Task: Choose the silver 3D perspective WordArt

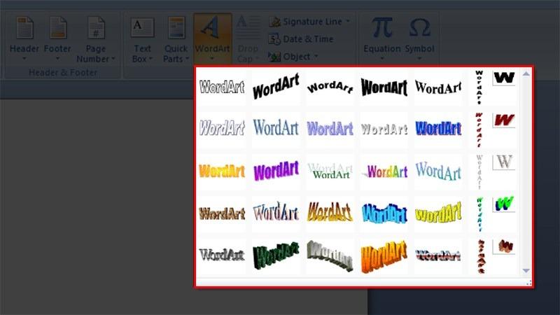Action: click(x=330, y=255)
